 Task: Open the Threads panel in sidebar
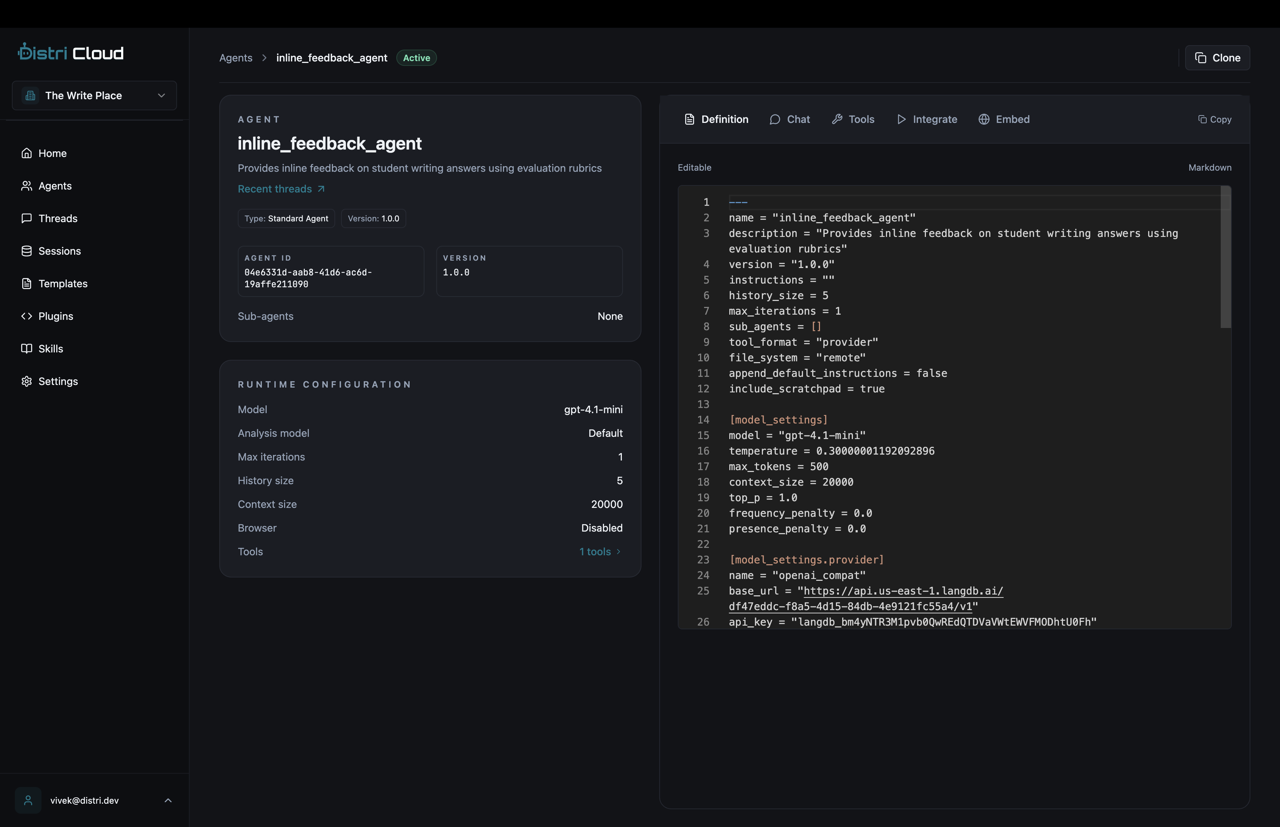(58, 218)
